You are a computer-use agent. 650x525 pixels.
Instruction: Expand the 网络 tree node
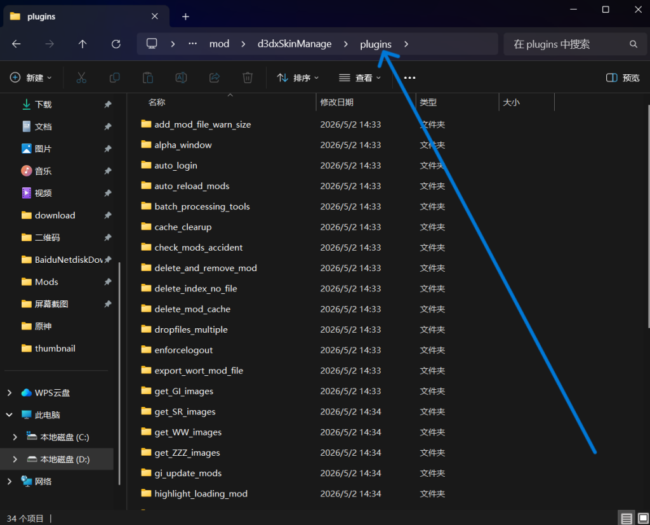[x=10, y=481]
